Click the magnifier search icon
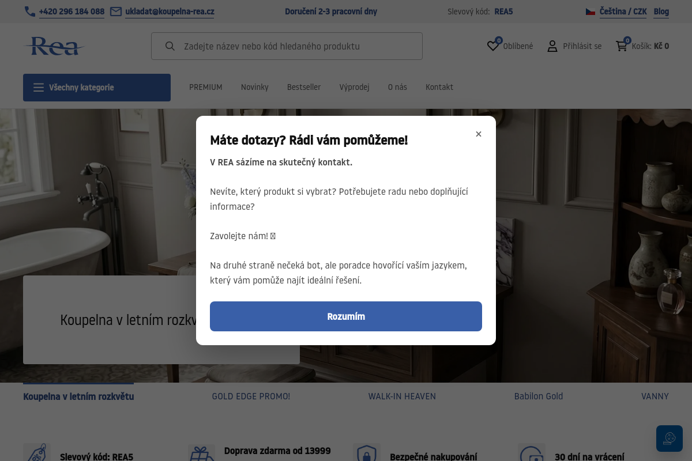The width and height of the screenshot is (692, 461). click(x=170, y=46)
